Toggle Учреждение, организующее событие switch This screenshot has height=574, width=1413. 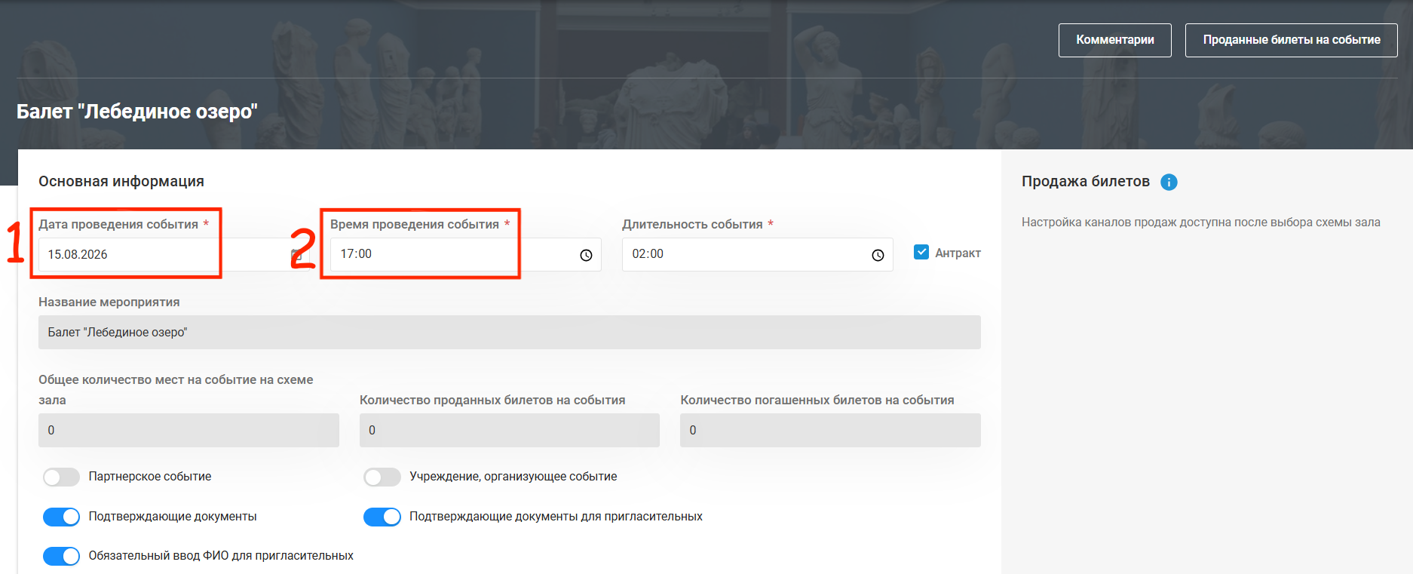[382, 477]
